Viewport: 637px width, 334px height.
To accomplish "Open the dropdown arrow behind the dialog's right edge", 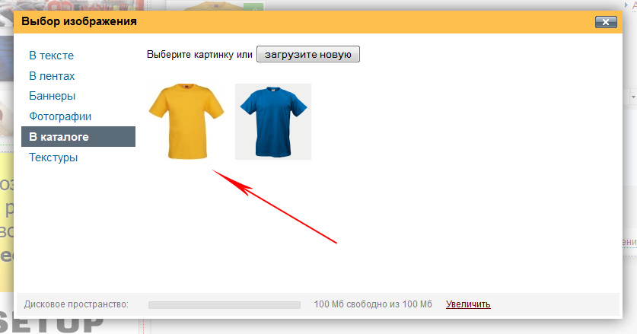I will click(x=632, y=97).
